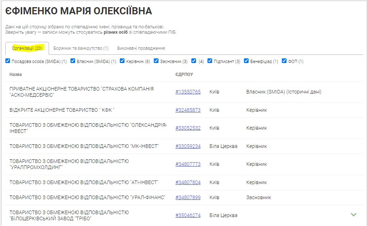Uncheck the Засновник (3) checkbox
367x226 pixels.
point(156,61)
